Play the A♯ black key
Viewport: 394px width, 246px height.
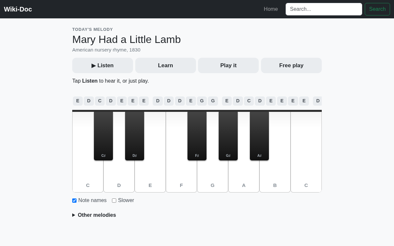[x=259, y=136]
